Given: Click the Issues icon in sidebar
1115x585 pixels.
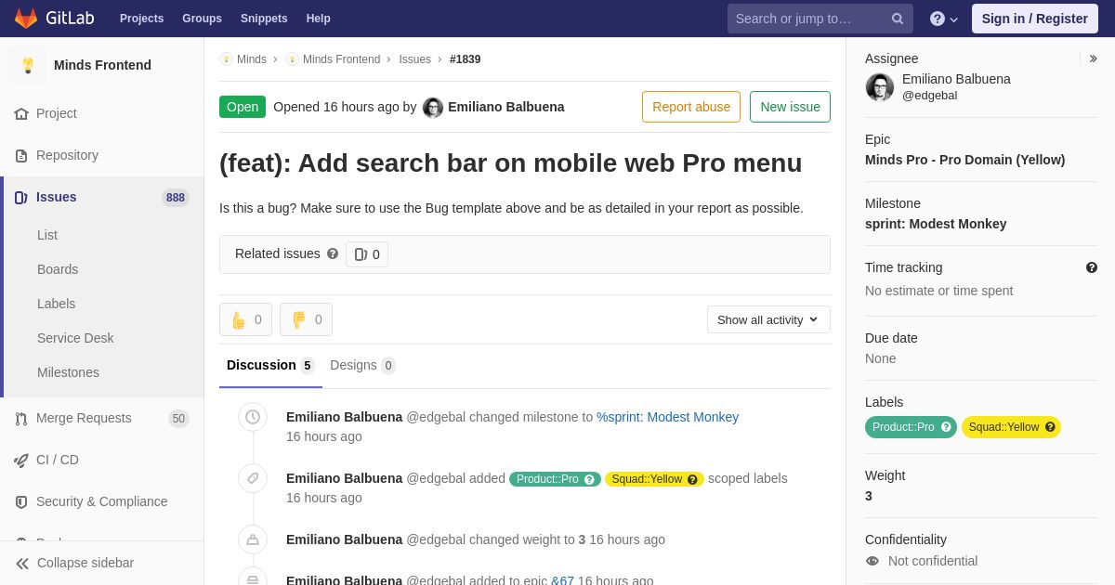Looking at the screenshot, I should click(21, 197).
